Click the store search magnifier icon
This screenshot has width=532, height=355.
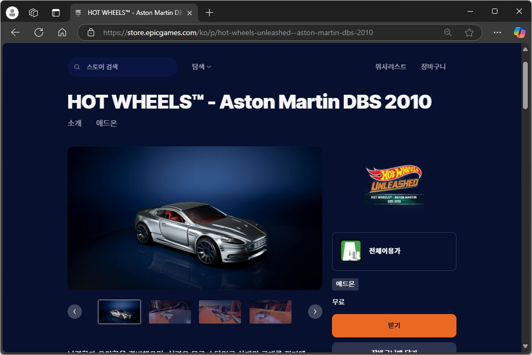[77, 67]
